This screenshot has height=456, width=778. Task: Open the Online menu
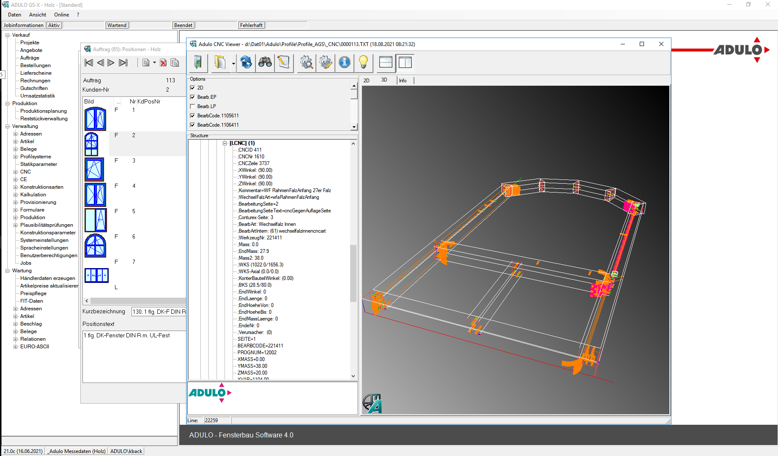pyautogui.click(x=62, y=15)
